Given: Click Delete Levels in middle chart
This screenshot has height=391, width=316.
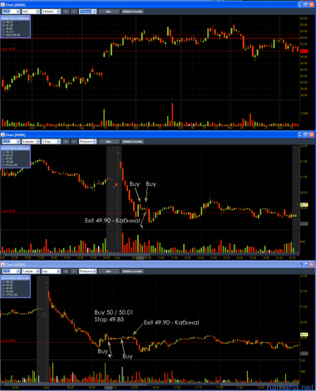Looking at the screenshot, I should click(x=132, y=142).
